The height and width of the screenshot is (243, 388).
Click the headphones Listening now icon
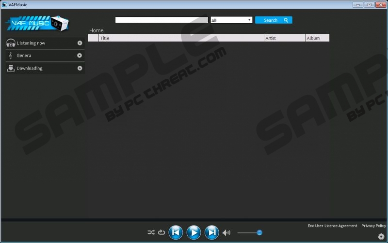pos(11,43)
